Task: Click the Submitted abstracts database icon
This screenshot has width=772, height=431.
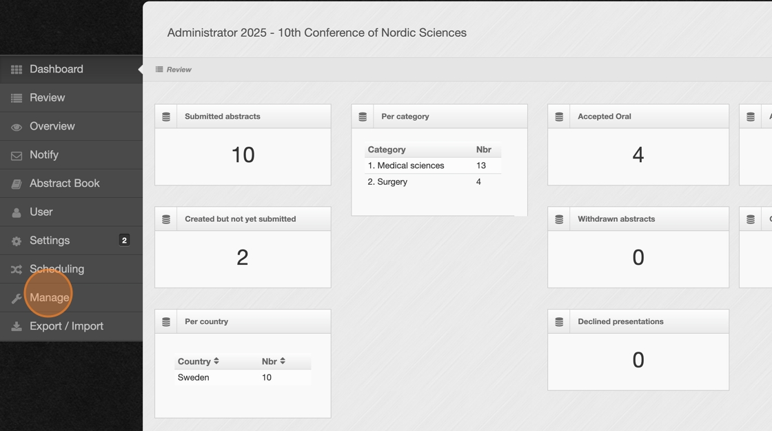Action: pos(166,117)
